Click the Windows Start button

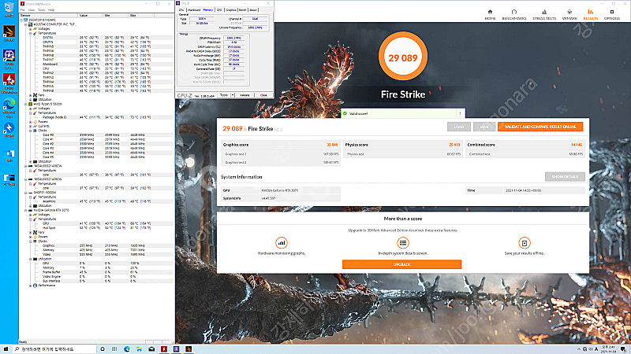[x=6, y=349]
